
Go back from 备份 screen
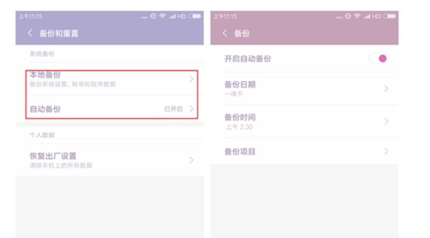(x=225, y=33)
